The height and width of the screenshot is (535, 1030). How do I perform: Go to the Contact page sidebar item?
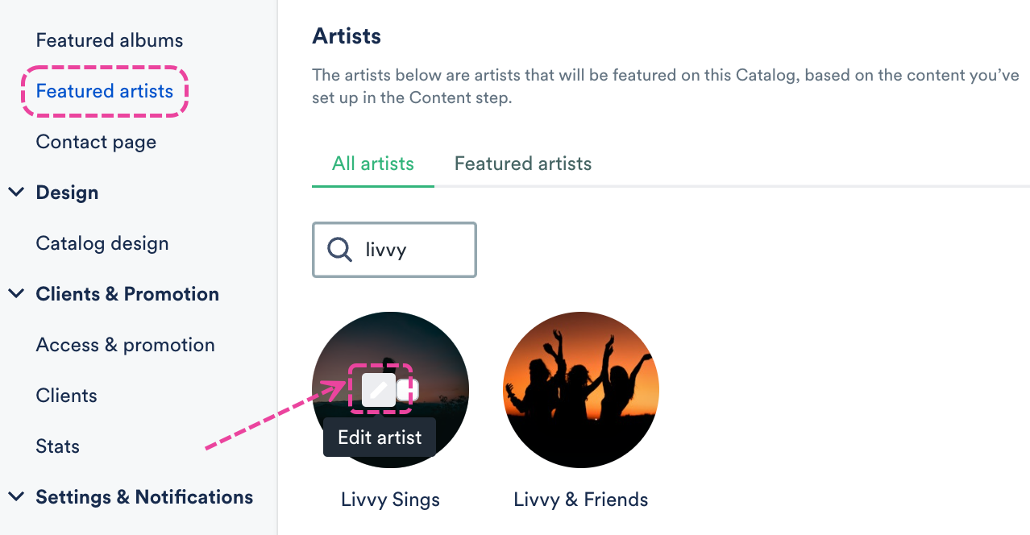pyautogui.click(x=96, y=142)
